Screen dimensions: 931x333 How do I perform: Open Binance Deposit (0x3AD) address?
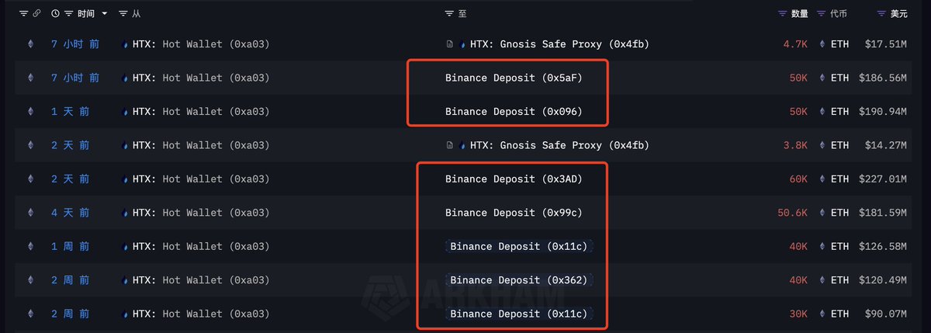pos(514,179)
